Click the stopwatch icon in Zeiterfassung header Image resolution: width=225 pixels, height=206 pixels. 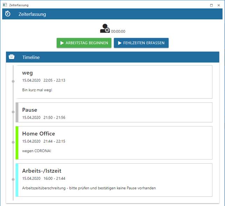point(8,14)
